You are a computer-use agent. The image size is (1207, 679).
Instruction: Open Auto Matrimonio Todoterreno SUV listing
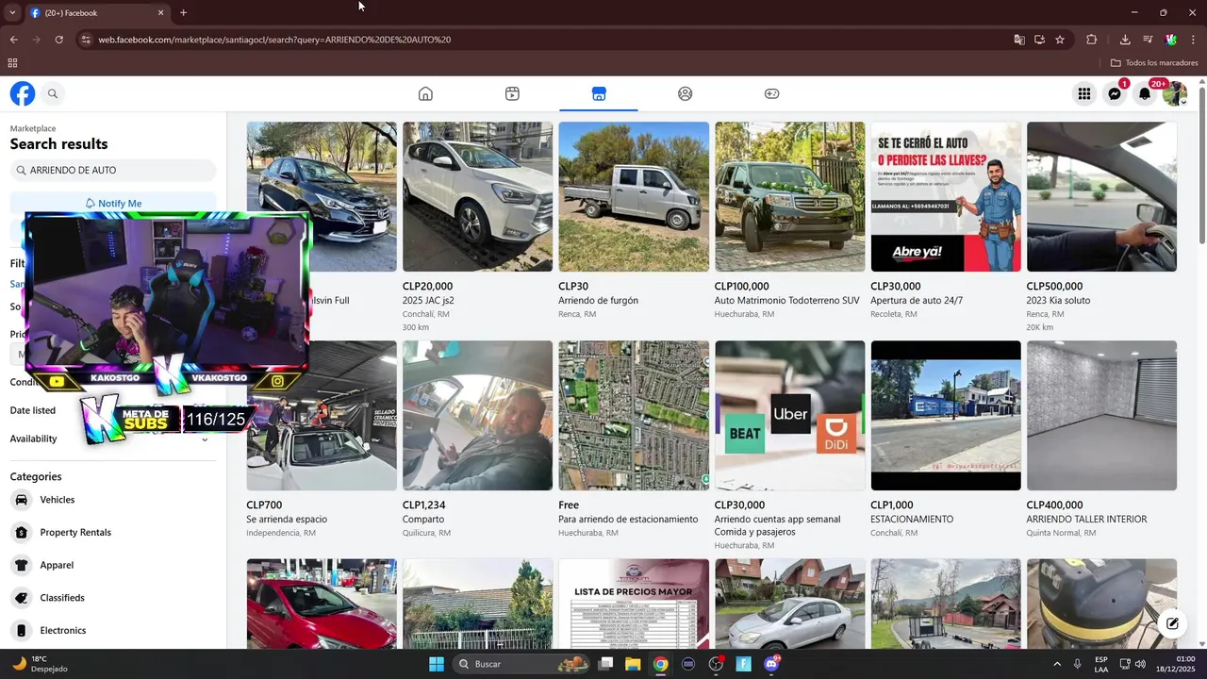click(786, 300)
